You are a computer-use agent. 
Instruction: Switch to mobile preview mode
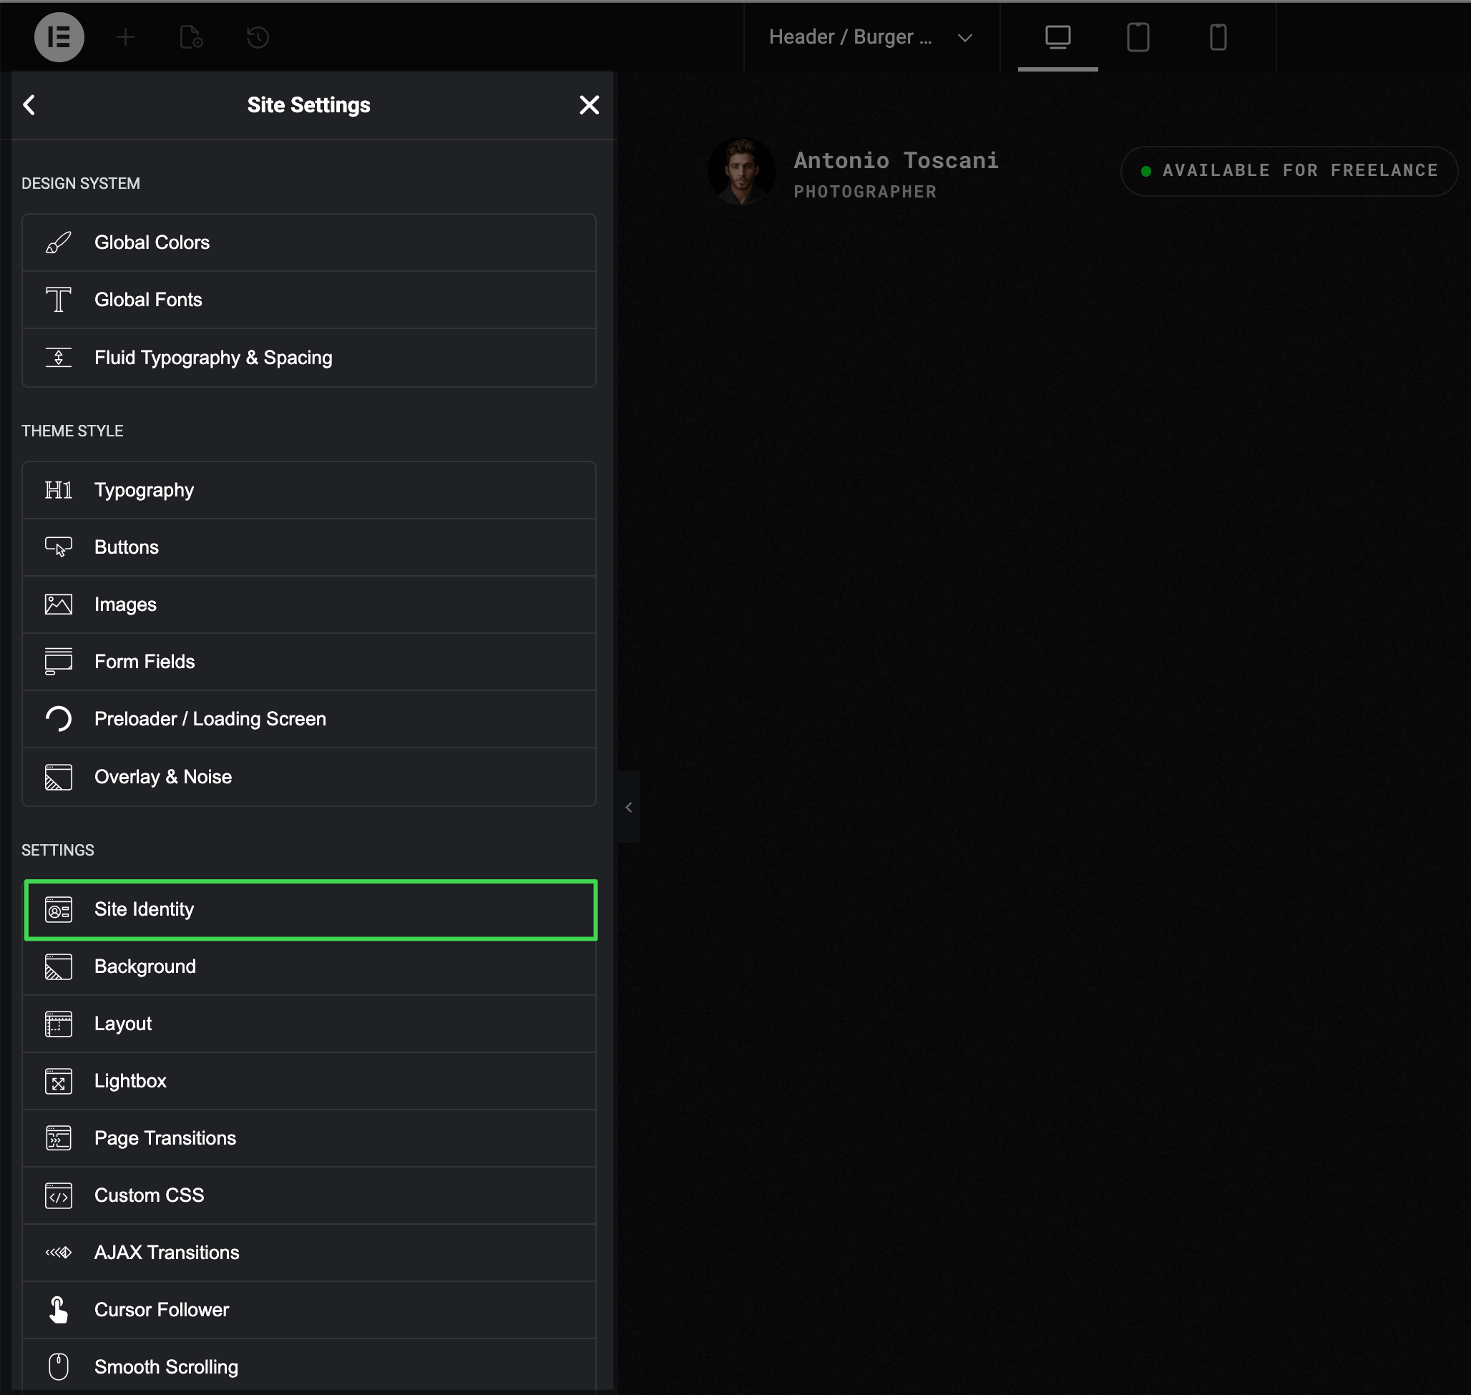click(1218, 37)
